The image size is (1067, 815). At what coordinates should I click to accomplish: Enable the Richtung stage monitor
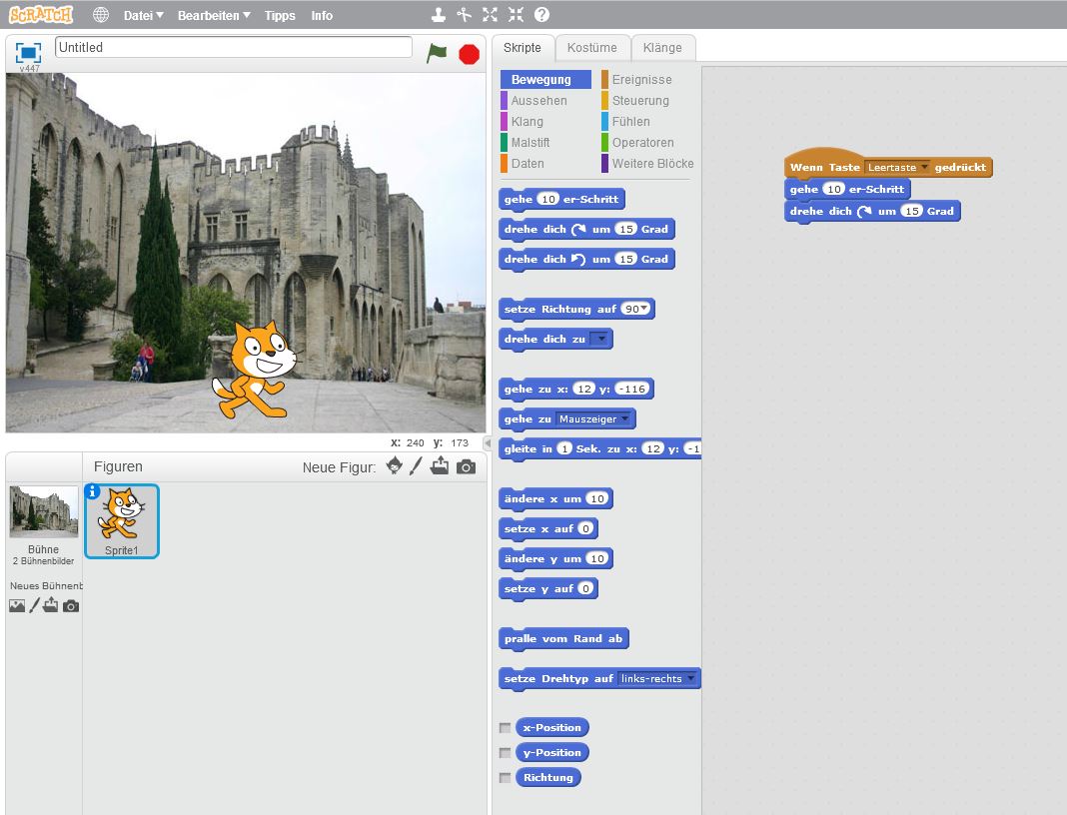coord(505,777)
